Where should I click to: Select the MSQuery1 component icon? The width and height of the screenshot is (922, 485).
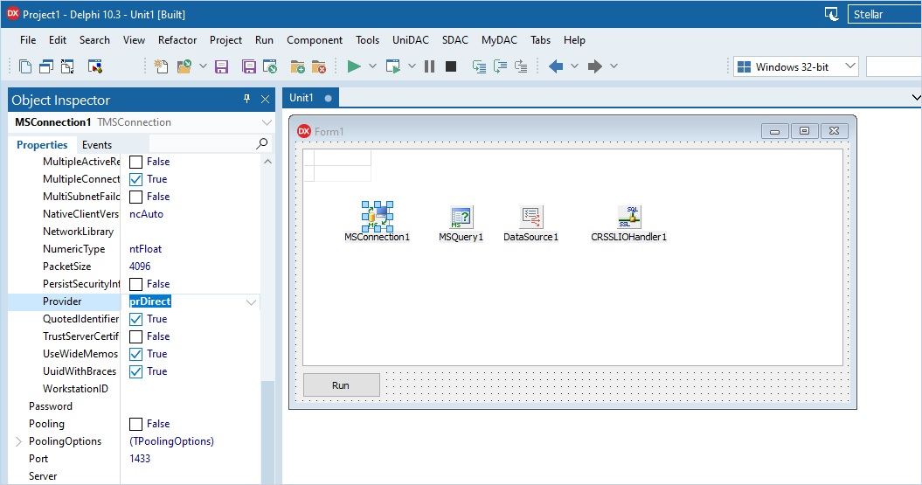pos(461,218)
